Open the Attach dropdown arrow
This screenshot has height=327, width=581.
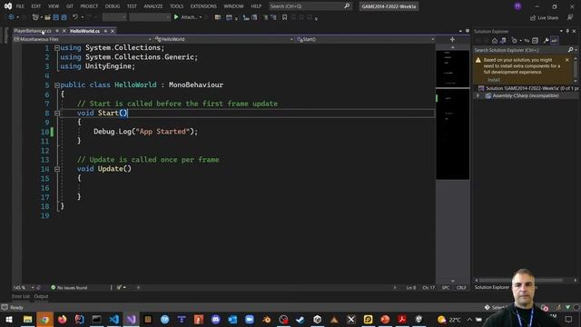[201, 17]
